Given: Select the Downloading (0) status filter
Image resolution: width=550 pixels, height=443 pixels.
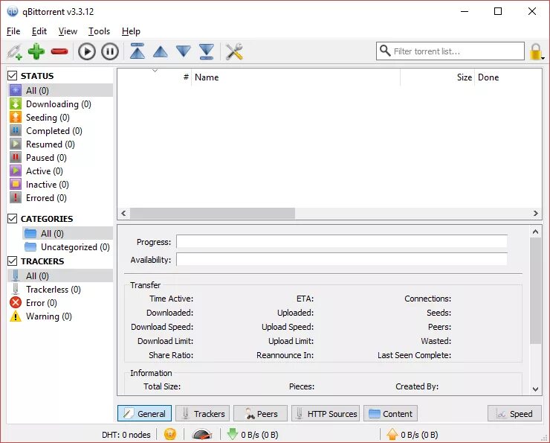Looking at the screenshot, I should point(60,104).
